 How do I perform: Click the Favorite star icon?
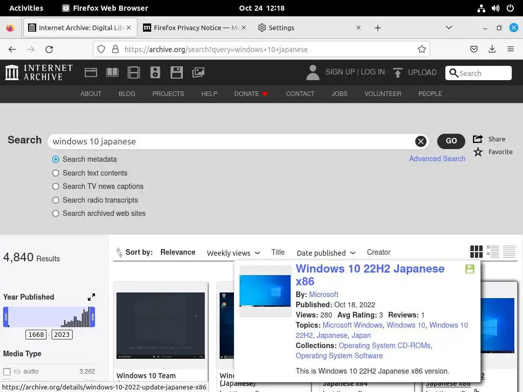click(x=478, y=152)
